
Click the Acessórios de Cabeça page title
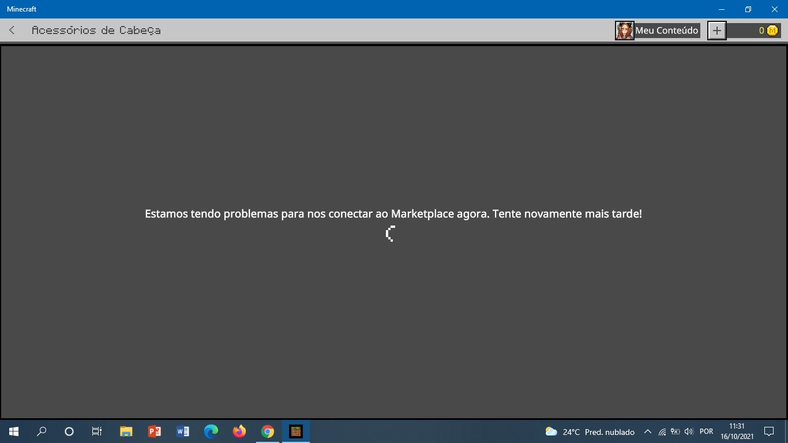point(96,30)
